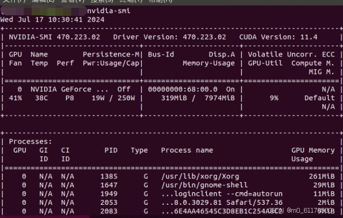The height and width of the screenshot is (218, 343).
Task: Click the "Persistence-M" column header
Action: (111, 54)
